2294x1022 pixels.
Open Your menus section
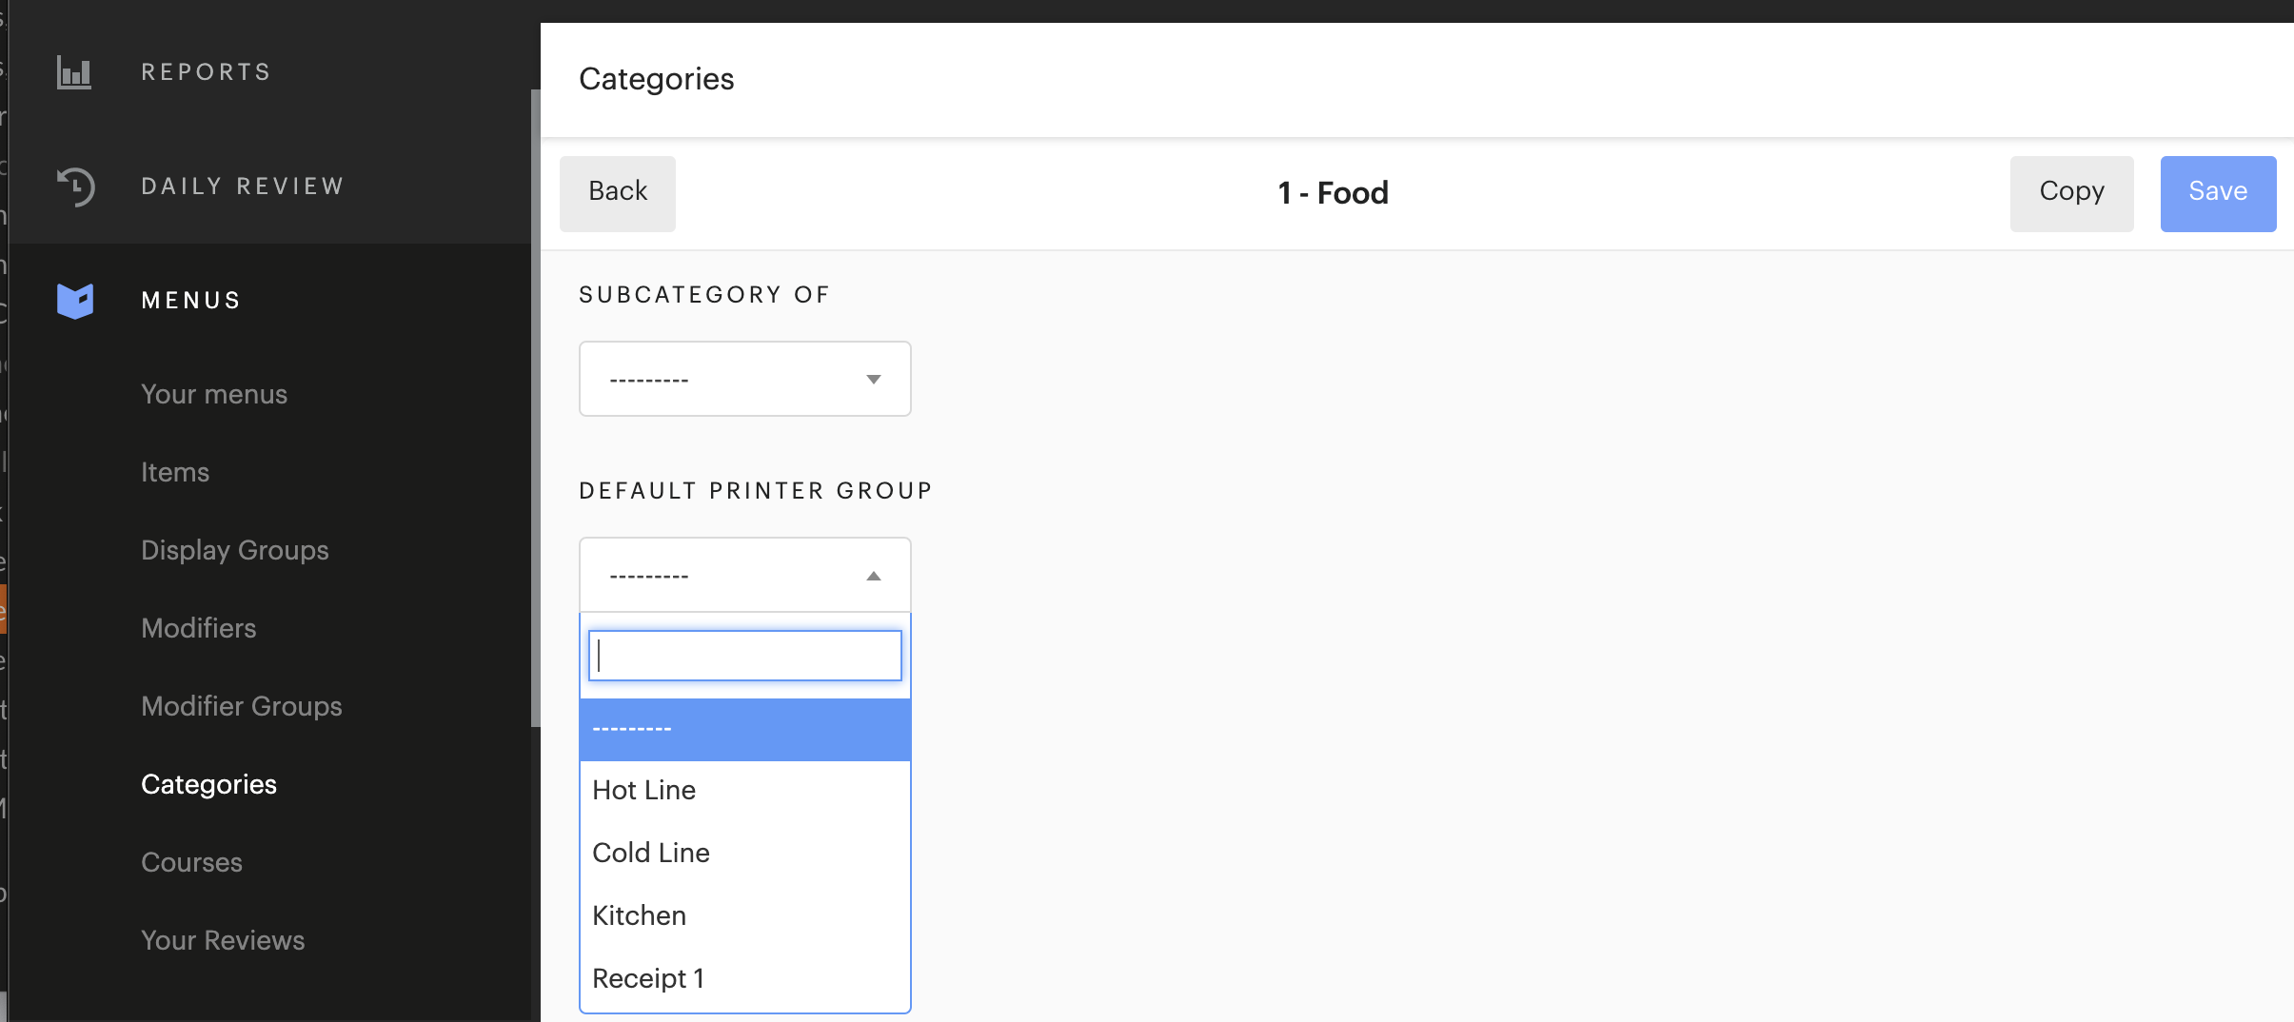[x=213, y=393]
